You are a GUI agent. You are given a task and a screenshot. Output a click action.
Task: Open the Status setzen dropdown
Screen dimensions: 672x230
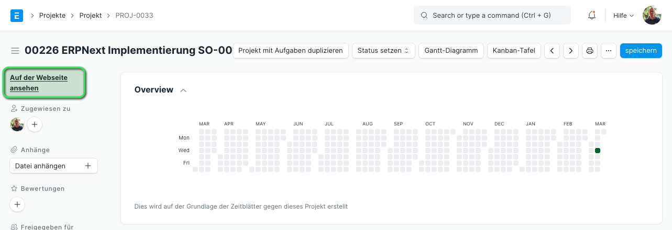coord(383,51)
